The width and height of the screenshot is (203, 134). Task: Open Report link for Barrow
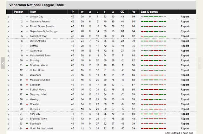click(185, 46)
